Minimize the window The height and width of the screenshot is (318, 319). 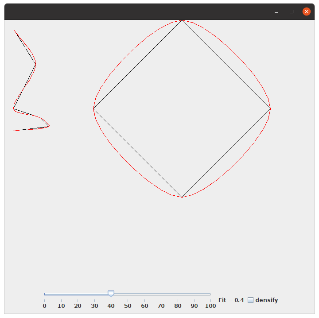point(276,12)
